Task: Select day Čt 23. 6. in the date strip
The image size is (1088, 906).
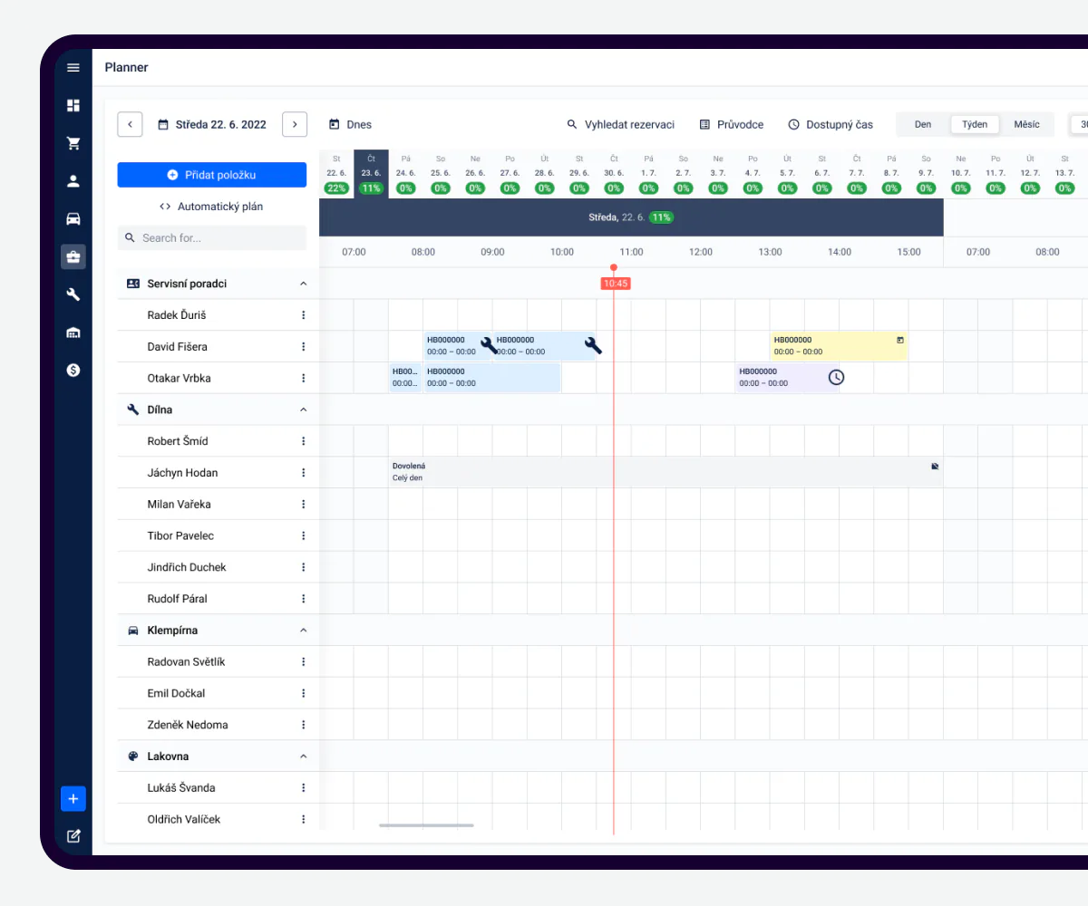Action: click(x=371, y=173)
